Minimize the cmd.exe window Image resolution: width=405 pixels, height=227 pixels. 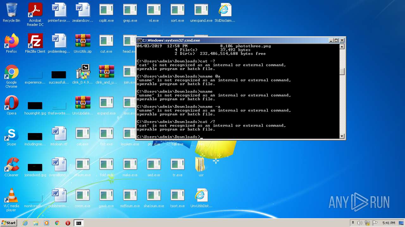click(x=331, y=40)
